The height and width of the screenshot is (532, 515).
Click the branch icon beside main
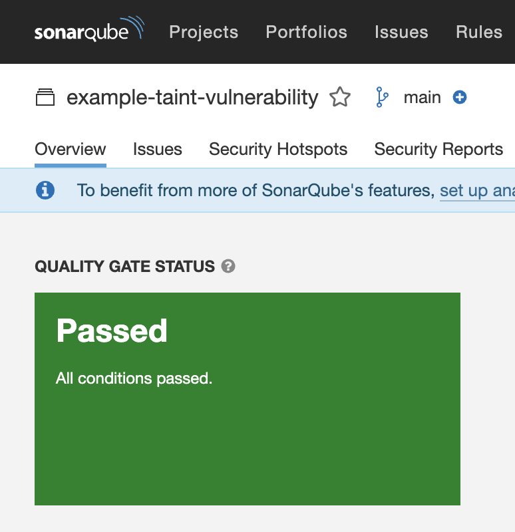coord(382,98)
